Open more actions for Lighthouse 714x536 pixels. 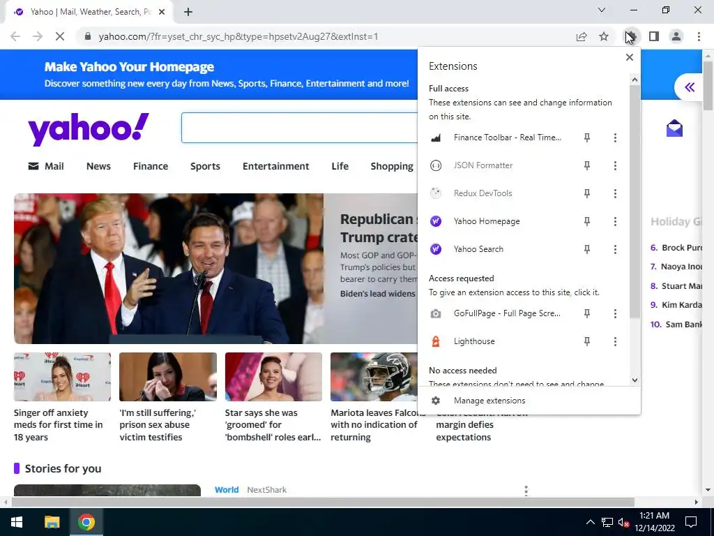point(615,341)
